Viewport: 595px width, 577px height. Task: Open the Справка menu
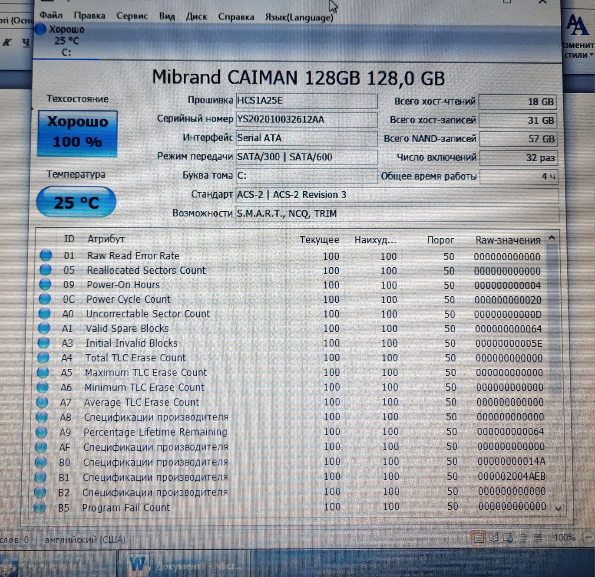click(236, 17)
